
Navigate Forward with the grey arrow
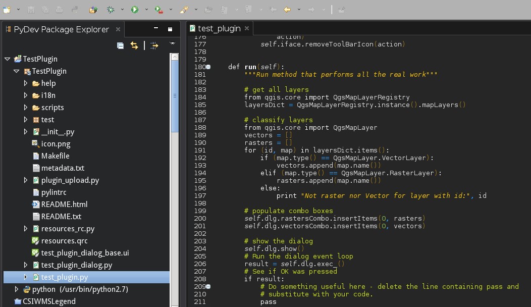point(311,10)
